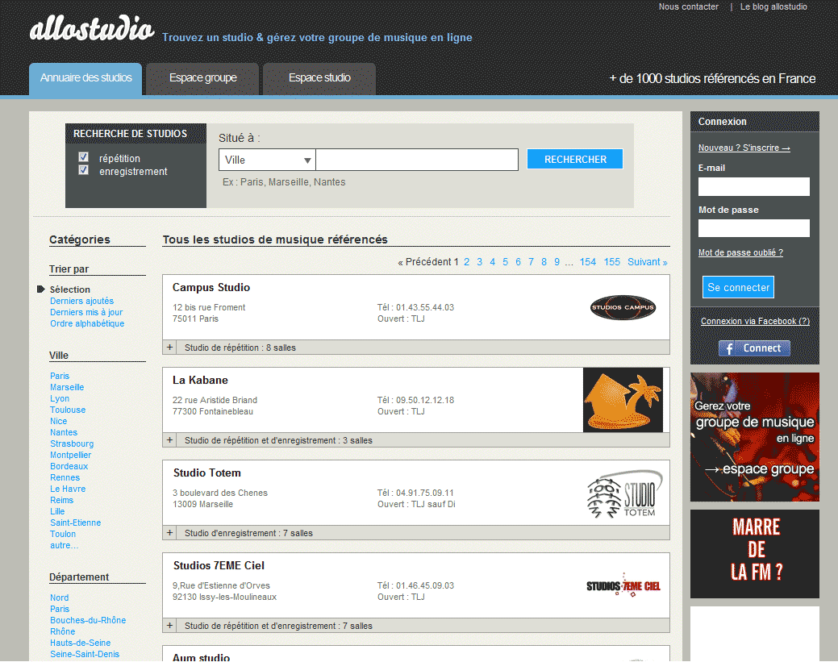This screenshot has height=662, width=838.
Task: Click the Studio Totem logo
Action: [x=621, y=493]
